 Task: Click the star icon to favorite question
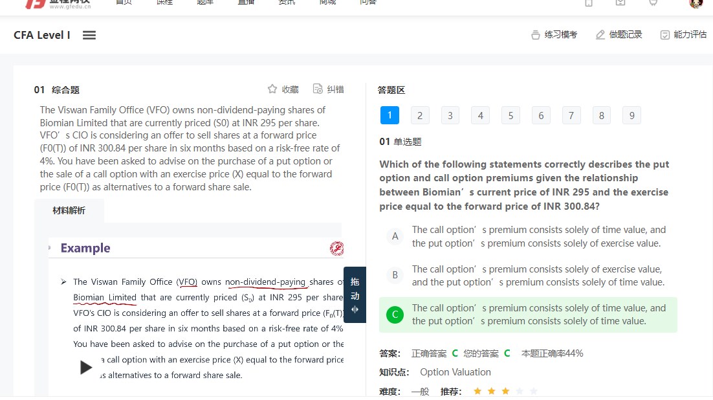pyautogui.click(x=272, y=89)
